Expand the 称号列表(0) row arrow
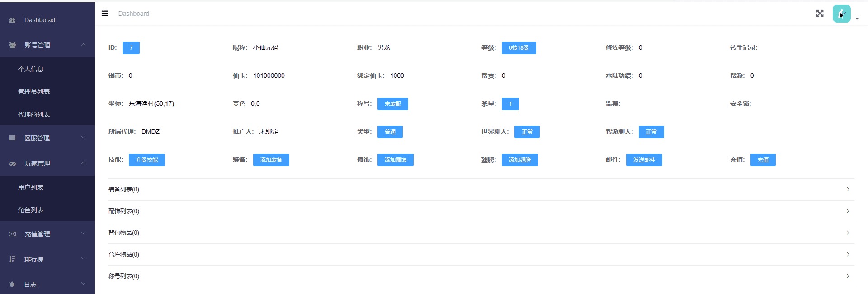This screenshot has width=868, height=294. click(848, 276)
